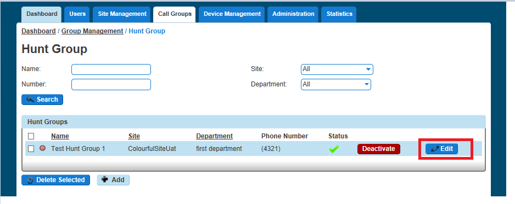Open the Device Management tab
The width and height of the screenshot is (515, 204).
click(x=232, y=14)
